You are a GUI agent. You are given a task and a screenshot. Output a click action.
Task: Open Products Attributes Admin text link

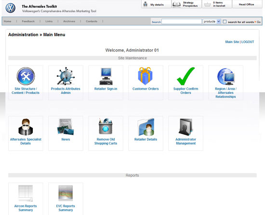point(66,91)
